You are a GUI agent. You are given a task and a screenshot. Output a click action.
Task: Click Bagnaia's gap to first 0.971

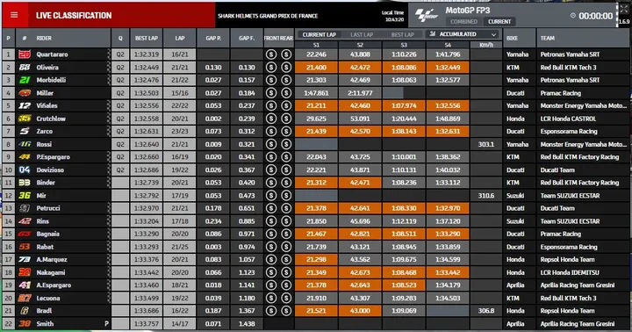coord(247,234)
